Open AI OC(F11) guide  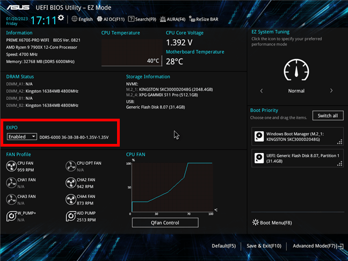coord(111,19)
